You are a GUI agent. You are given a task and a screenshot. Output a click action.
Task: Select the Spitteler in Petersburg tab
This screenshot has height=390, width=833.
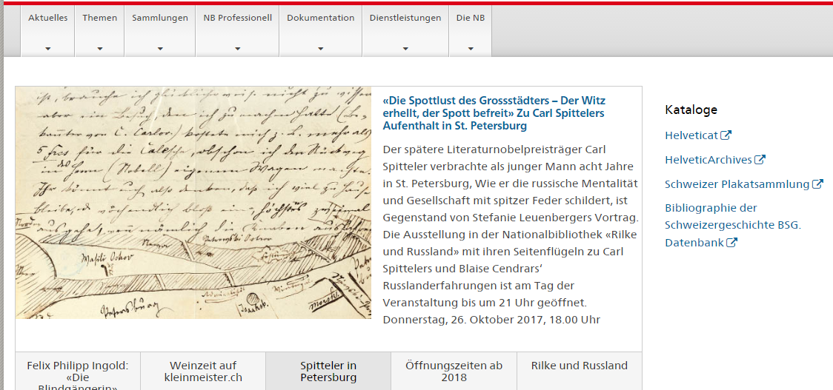point(328,371)
